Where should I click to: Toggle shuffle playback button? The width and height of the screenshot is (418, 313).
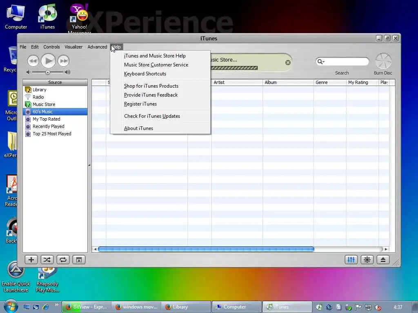point(47,260)
